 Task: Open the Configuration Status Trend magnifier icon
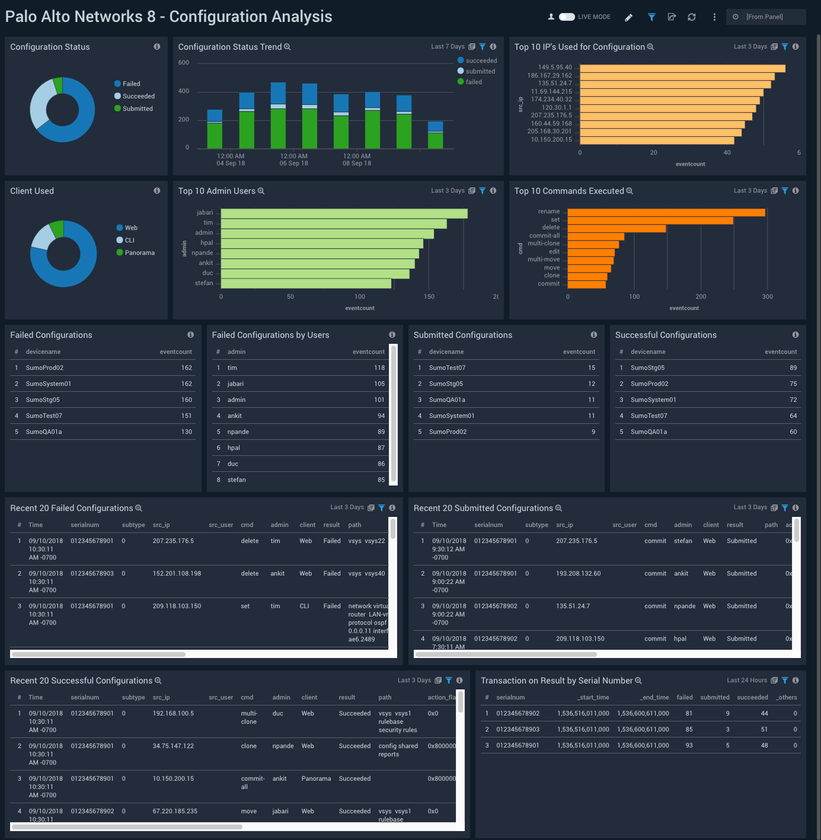click(x=287, y=46)
